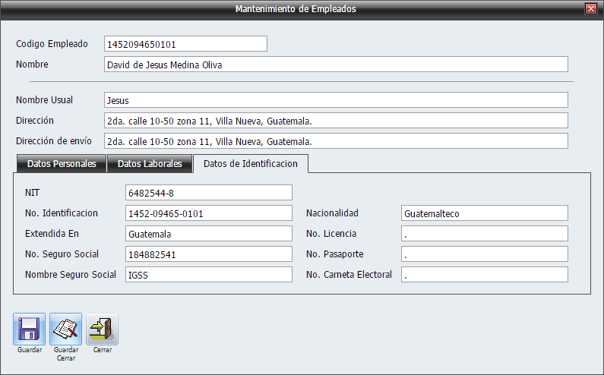Viewport: 604px width, 375px height.
Task: Click the Codigo Empleado input field
Action: tap(185, 44)
